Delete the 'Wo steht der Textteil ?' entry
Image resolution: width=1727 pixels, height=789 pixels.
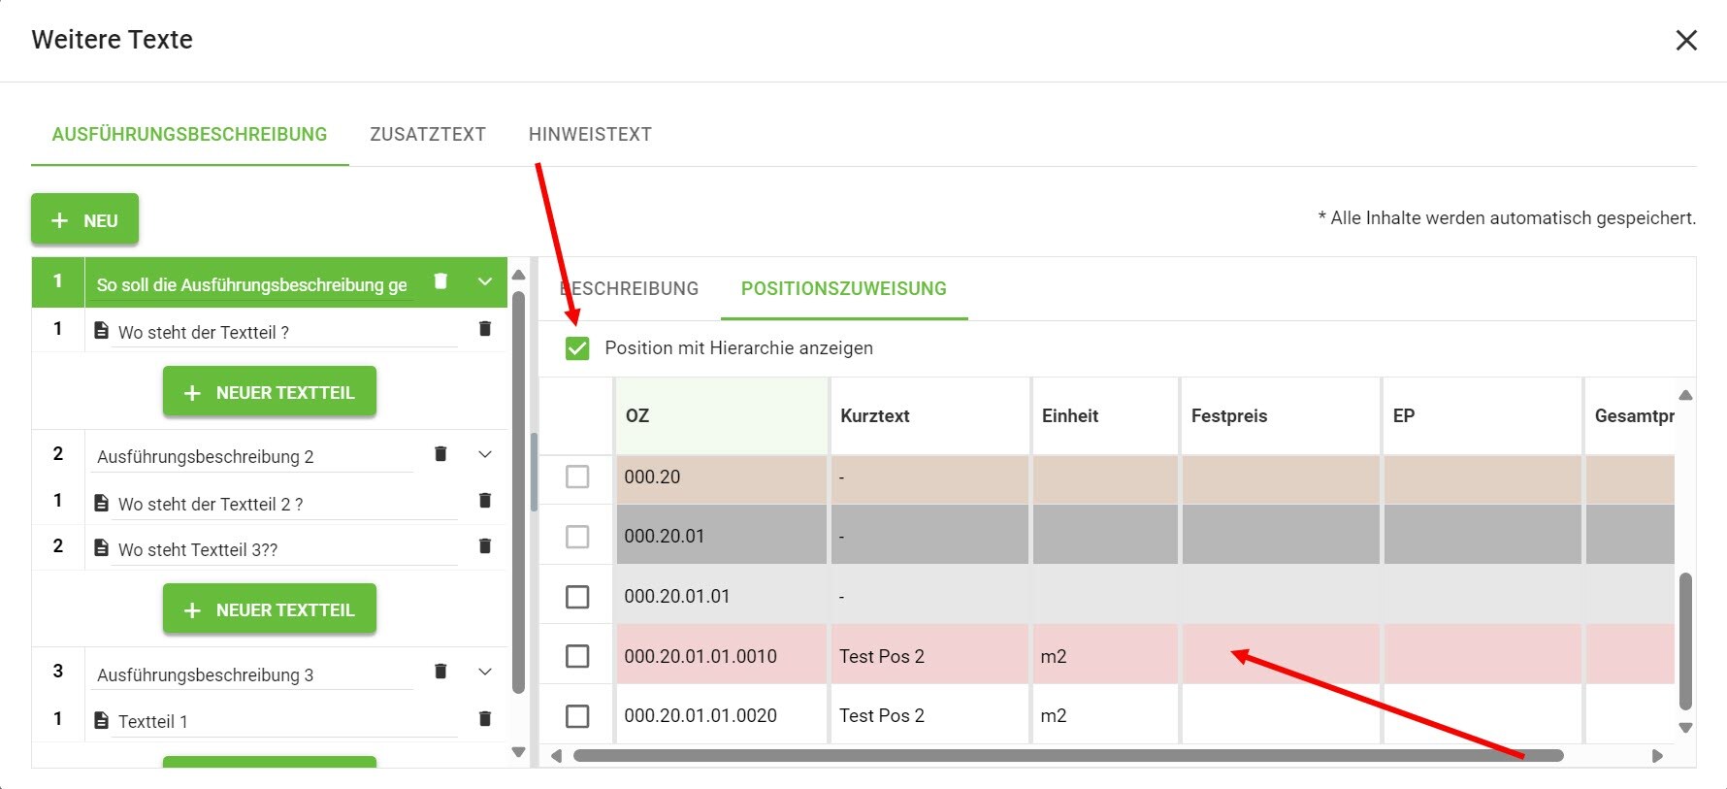click(485, 329)
